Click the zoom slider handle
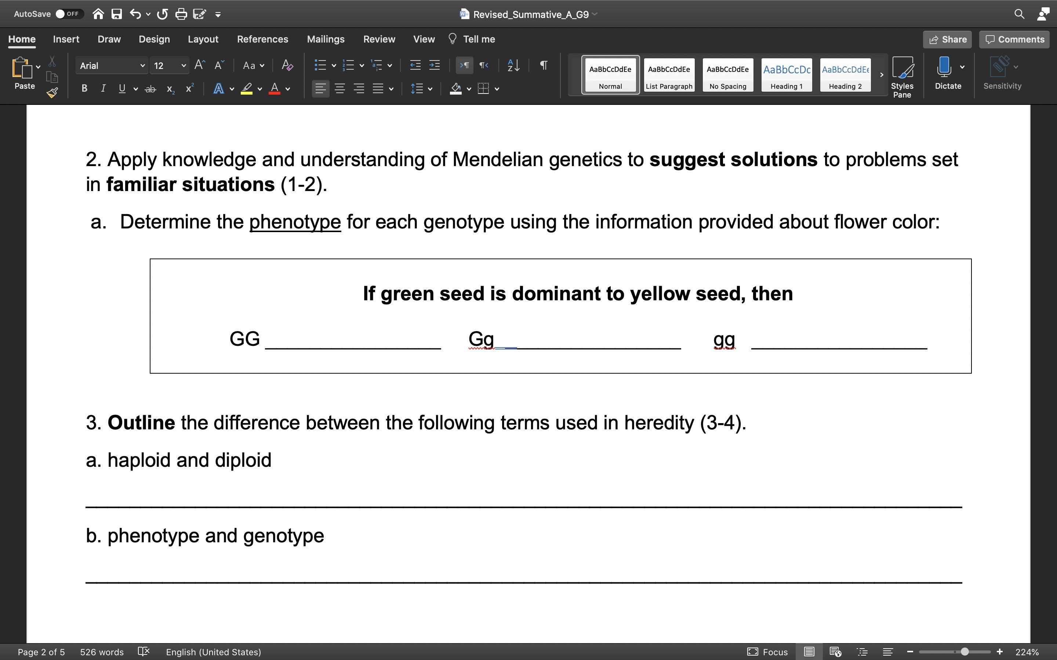This screenshot has width=1057, height=660. 965,652
